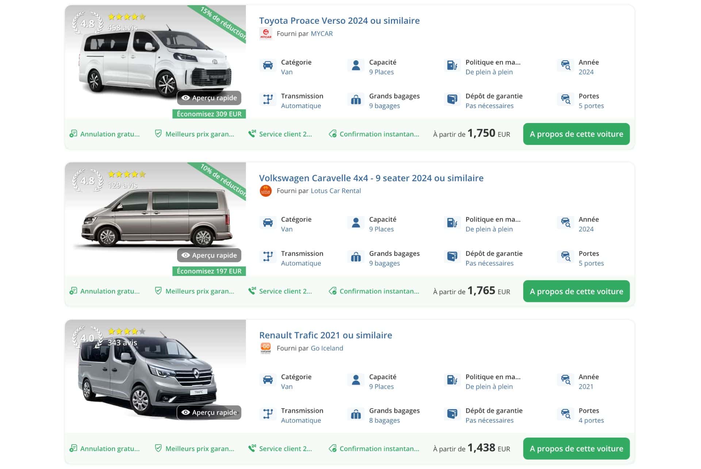Viewport: 701px width, 469px height.
Task: Click Lotus Car Rental logo icon
Action: [265, 191]
